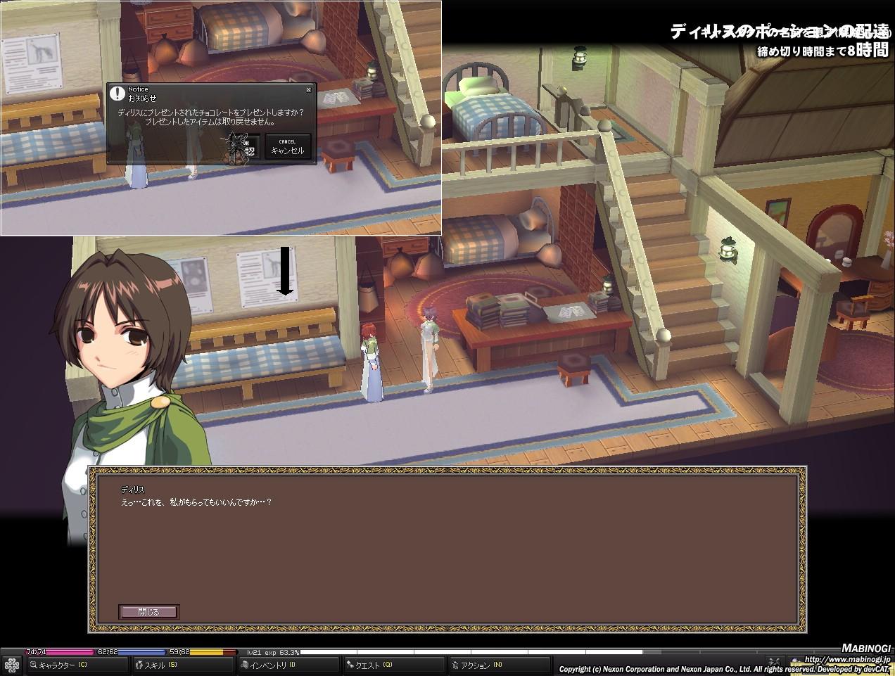Click the magnifier icon on the キャラクター button
The image size is (895, 676).
(33, 665)
